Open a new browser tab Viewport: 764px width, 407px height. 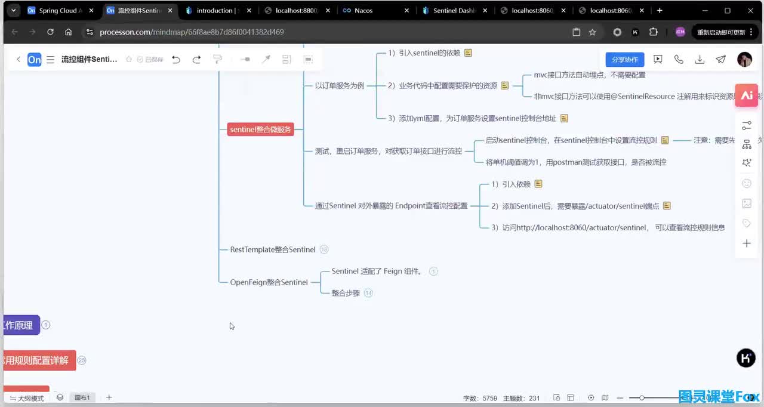660,11
